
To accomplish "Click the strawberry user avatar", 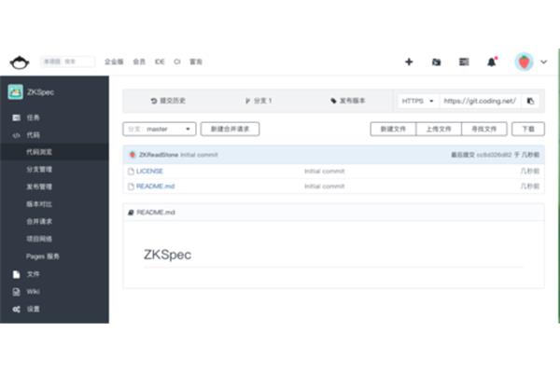I will point(524,62).
